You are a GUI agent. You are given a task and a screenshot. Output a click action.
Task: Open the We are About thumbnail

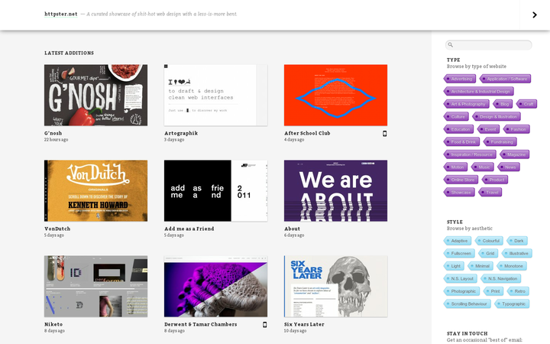coord(335,190)
